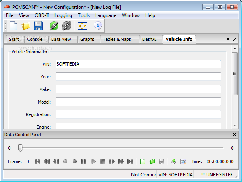Stop log playback
The width and height of the screenshot is (242, 182).
pos(102,161)
